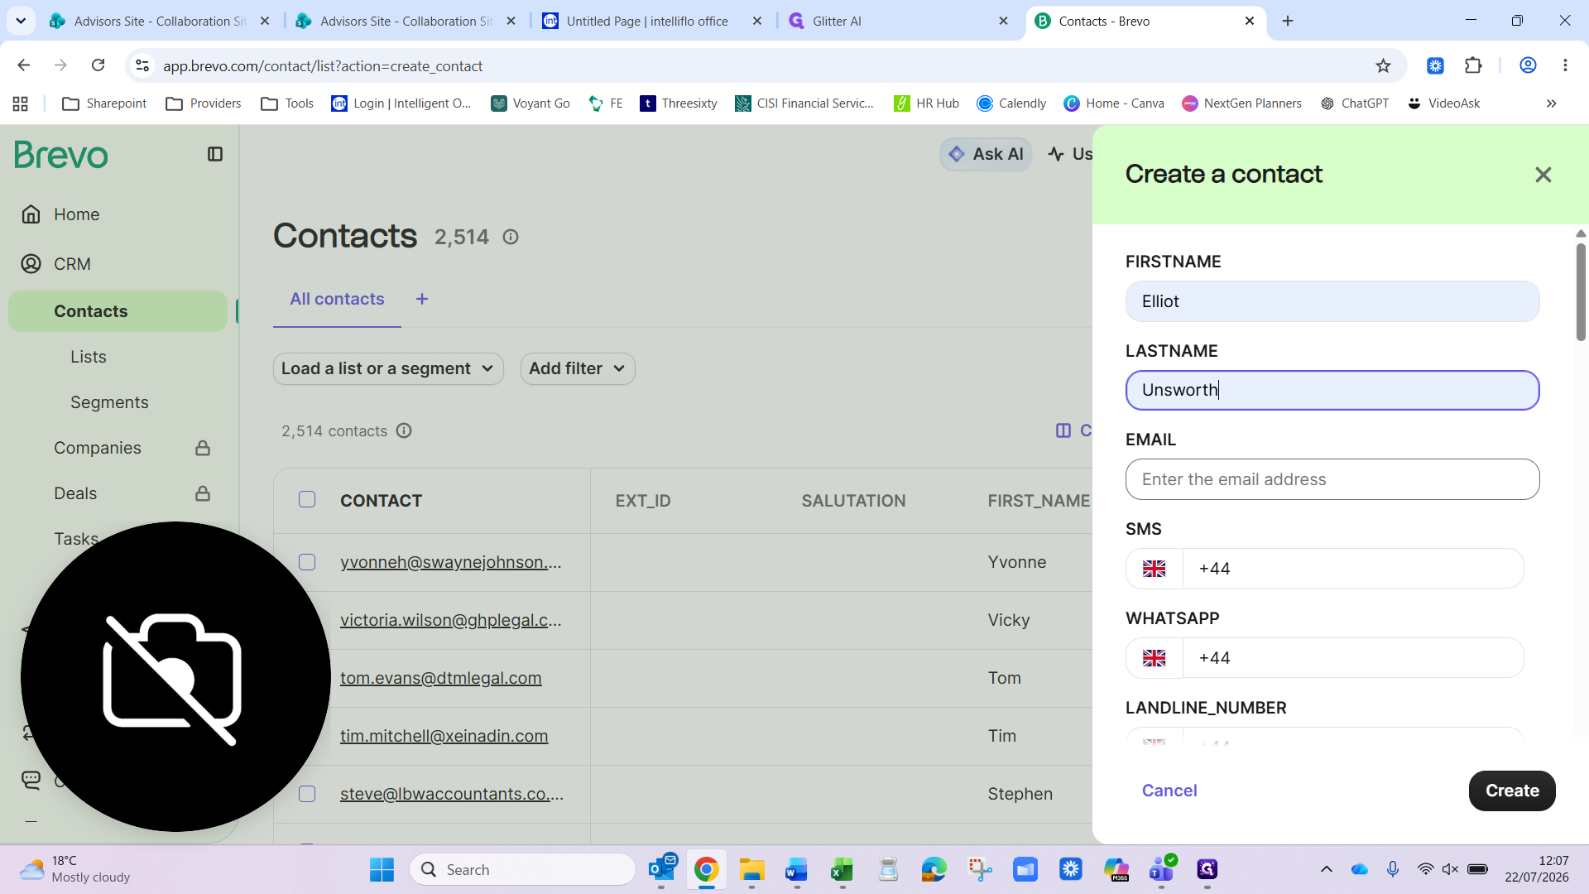Open the Home icon in sidebar
Image resolution: width=1589 pixels, height=894 pixels.
point(31,214)
